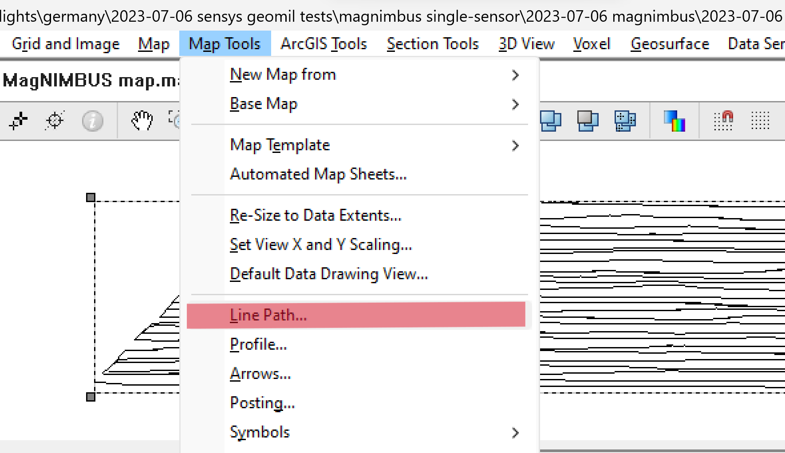Click the overlapping maps toolbar icon

click(x=550, y=121)
